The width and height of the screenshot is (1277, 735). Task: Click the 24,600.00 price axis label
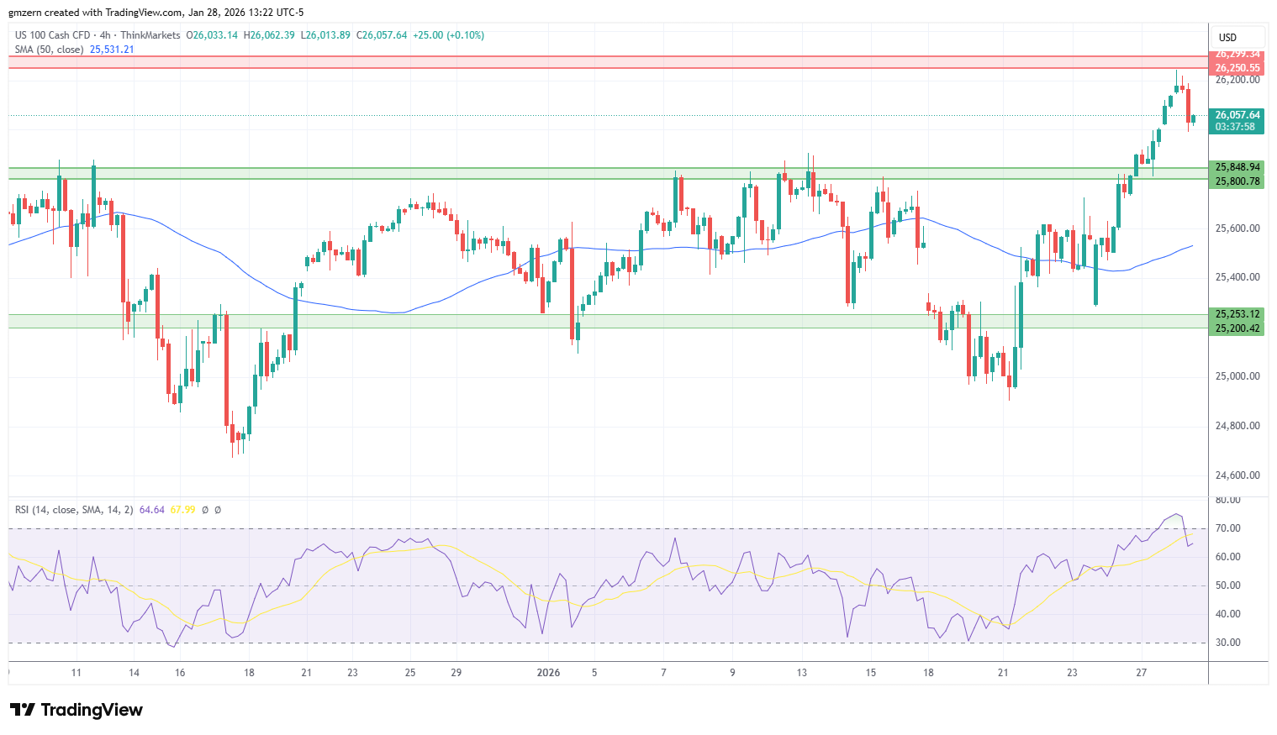pos(1237,475)
